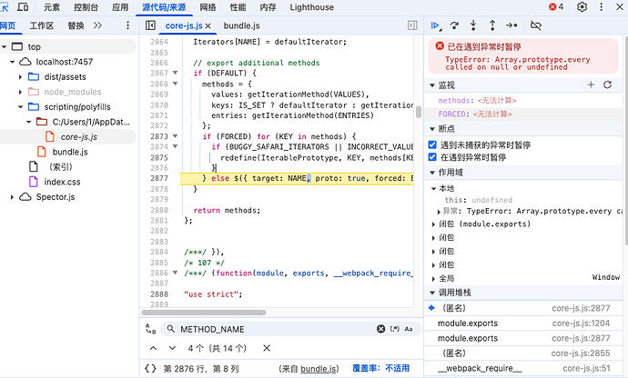Open the navigator pane options menu
This screenshot has height=378, width=628.
pos(127,25)
